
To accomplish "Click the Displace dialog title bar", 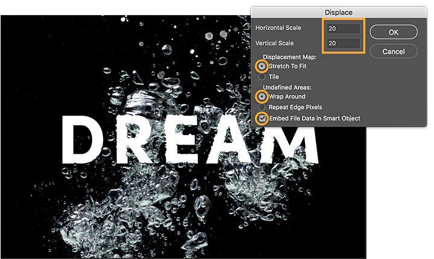I will tap(339, 12).
